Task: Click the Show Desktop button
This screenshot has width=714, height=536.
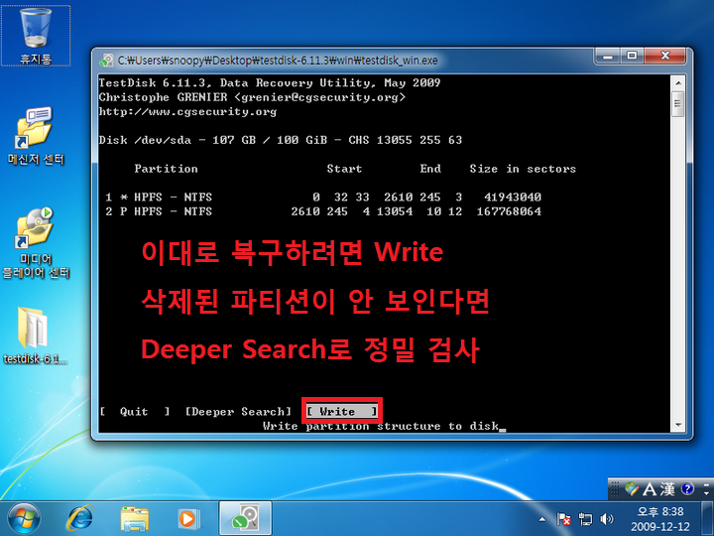Action: coord(707,519)
